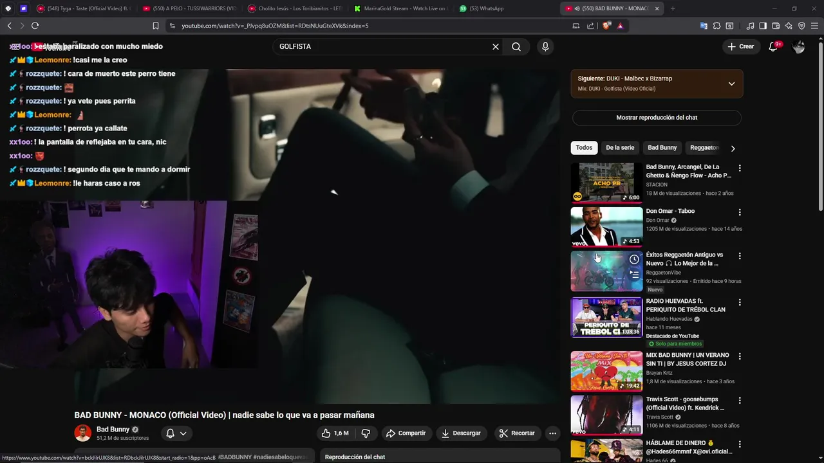Open Bad Bunny channel name link
The image size is (824, 463).
point(113,430)
